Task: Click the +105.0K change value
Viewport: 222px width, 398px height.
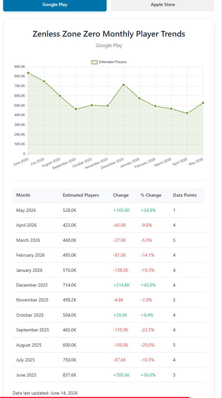Action: coord(121,210)
